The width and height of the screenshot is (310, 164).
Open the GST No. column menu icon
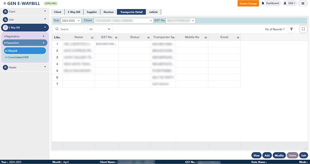[116, 38]
